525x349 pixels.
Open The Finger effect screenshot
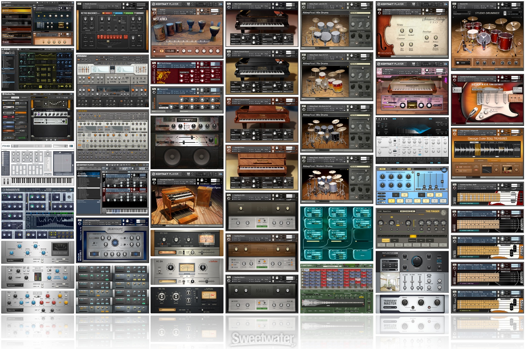point(412,228)
